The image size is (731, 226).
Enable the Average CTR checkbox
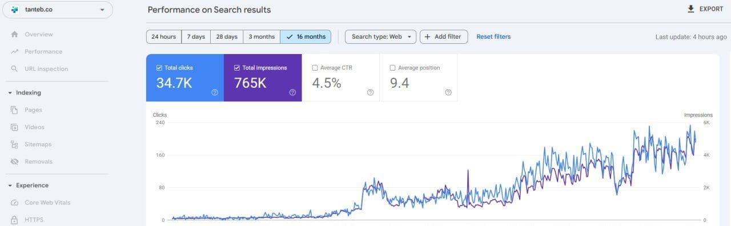(315, 68)
